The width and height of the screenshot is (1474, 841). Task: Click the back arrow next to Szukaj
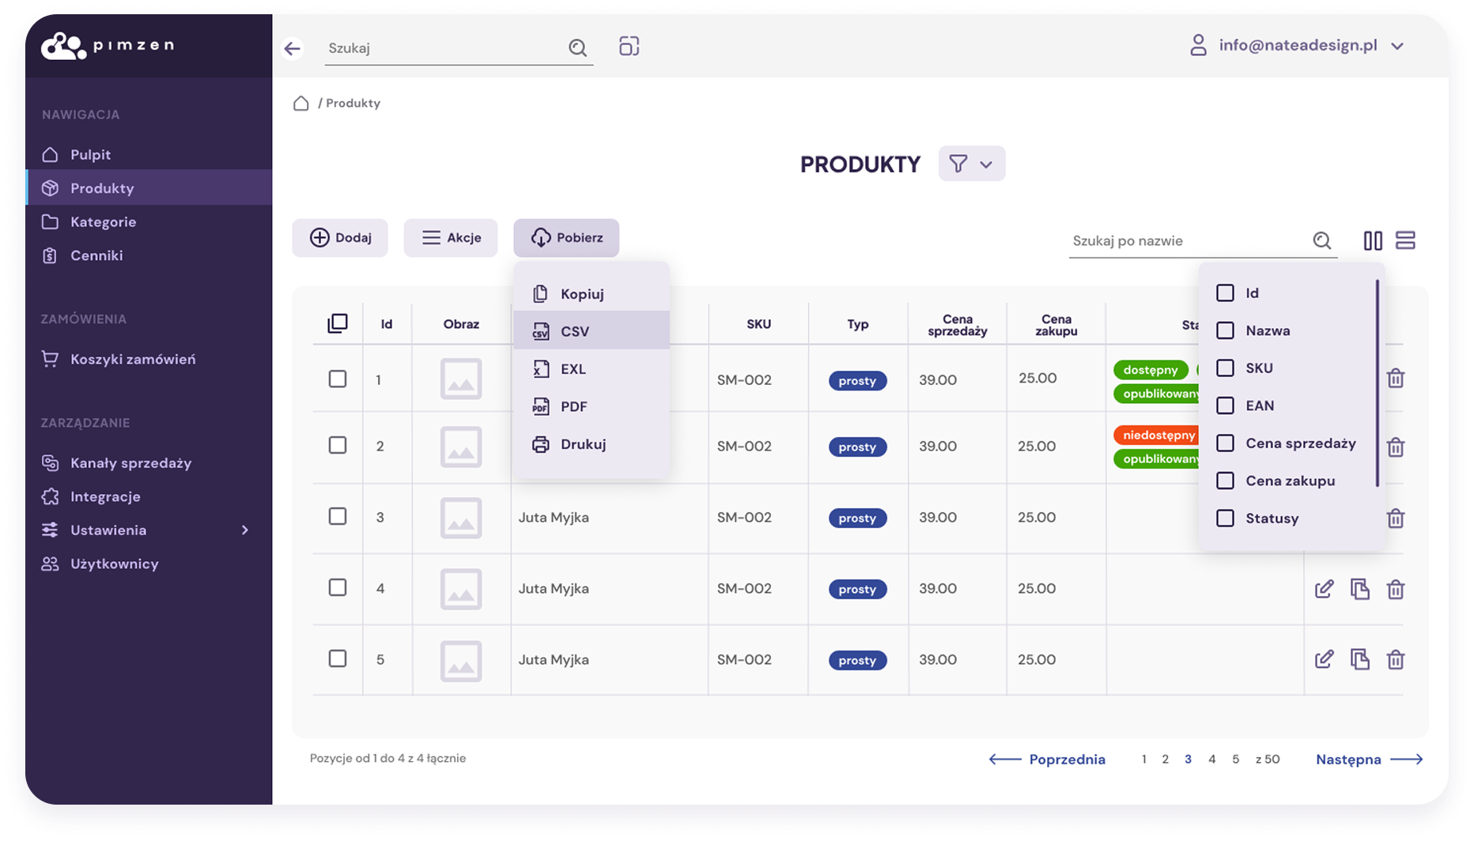[x=293, y=49]
